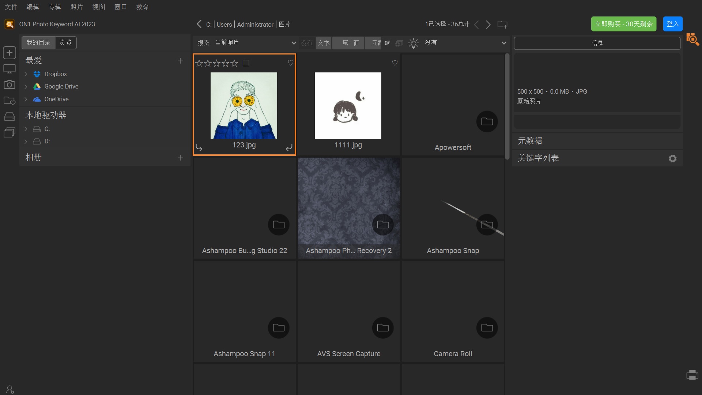Add a favorite with plus next to 最爱
The image size is (702, 395).
pos(180,61)
